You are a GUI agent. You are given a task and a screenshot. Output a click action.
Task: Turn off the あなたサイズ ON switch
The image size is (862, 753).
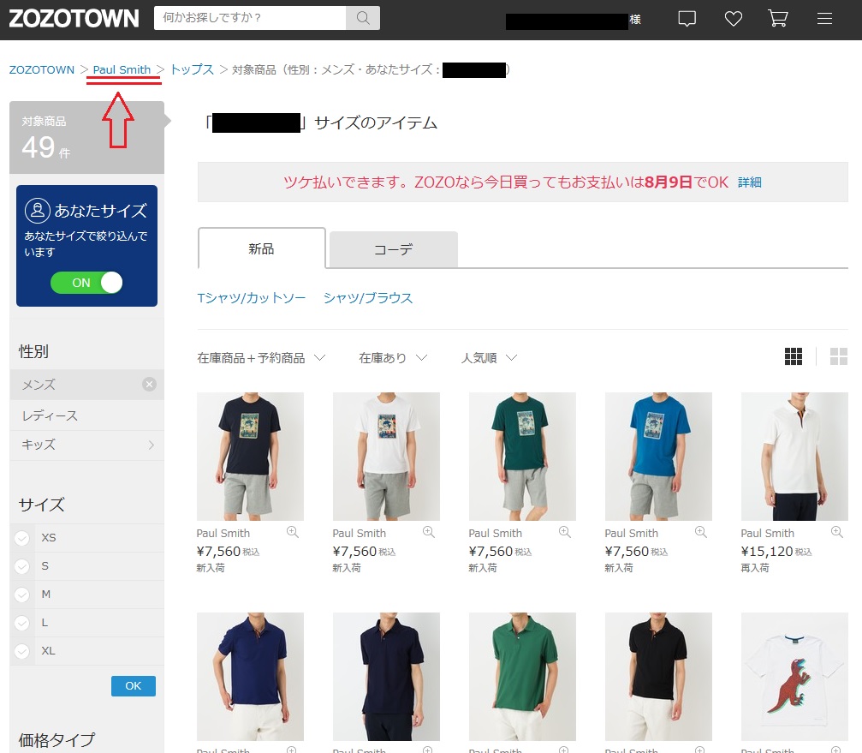(x=86, y=283)
